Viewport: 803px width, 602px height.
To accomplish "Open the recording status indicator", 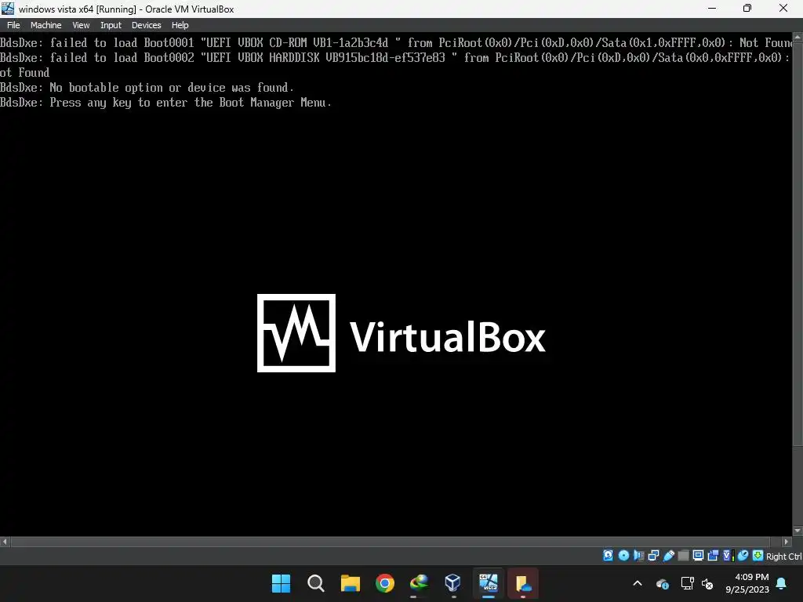I will click(x=713, y=556).
